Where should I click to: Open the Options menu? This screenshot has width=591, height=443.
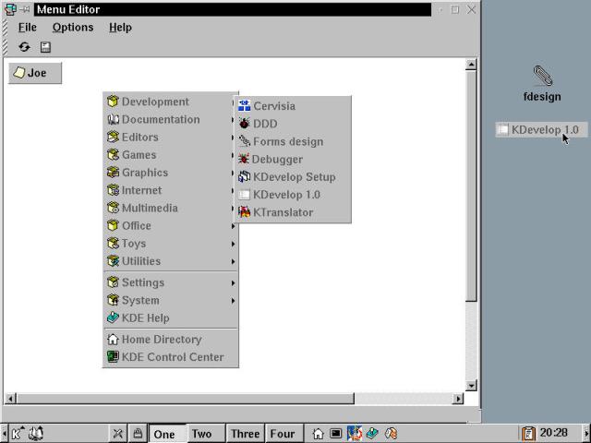tap(72, 28)
